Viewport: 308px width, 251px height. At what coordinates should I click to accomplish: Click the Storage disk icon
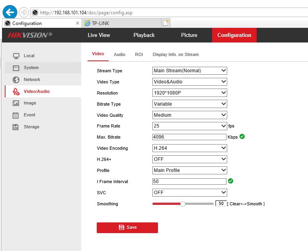pos(16,127)
